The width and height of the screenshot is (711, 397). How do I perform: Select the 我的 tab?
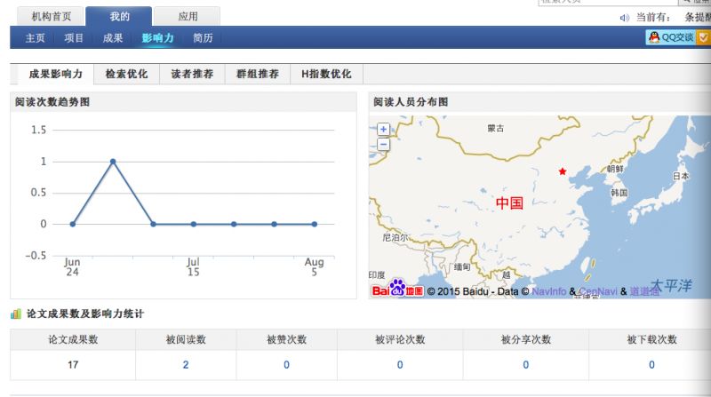[x=119, y=16]
